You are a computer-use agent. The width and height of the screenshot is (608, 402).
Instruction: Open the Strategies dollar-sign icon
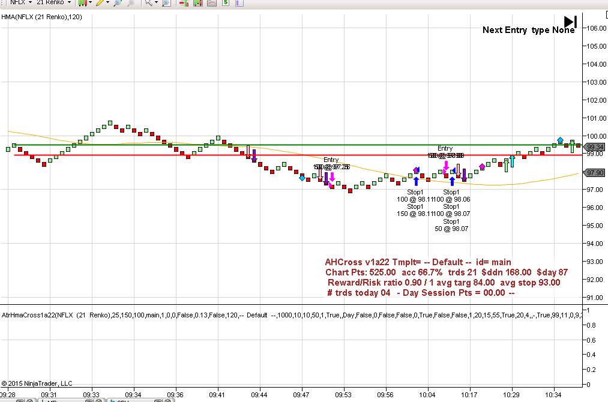coord(226,3)
